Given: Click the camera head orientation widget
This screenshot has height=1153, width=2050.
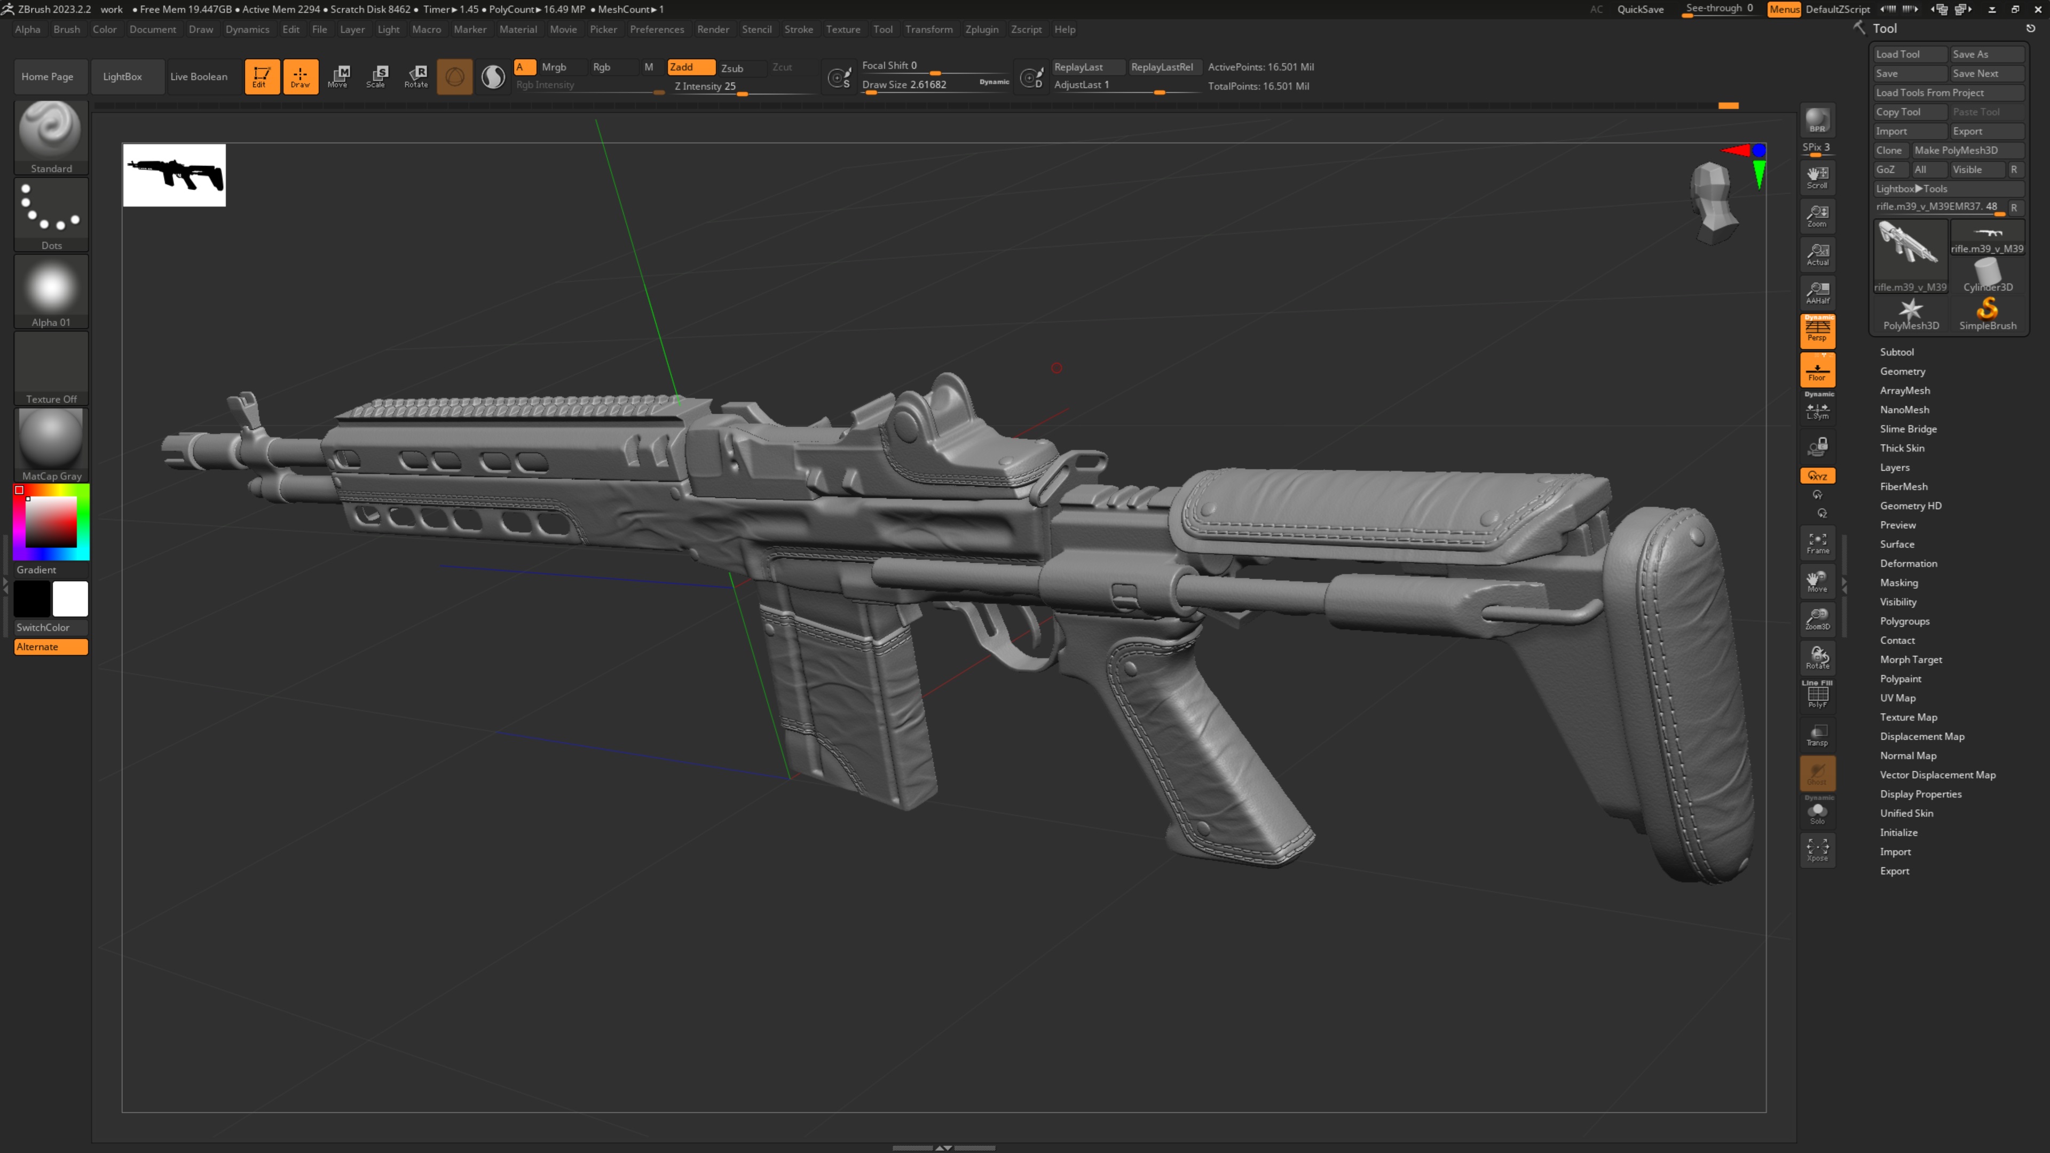Looking at the screenshot, I should tap(1713, 202).
